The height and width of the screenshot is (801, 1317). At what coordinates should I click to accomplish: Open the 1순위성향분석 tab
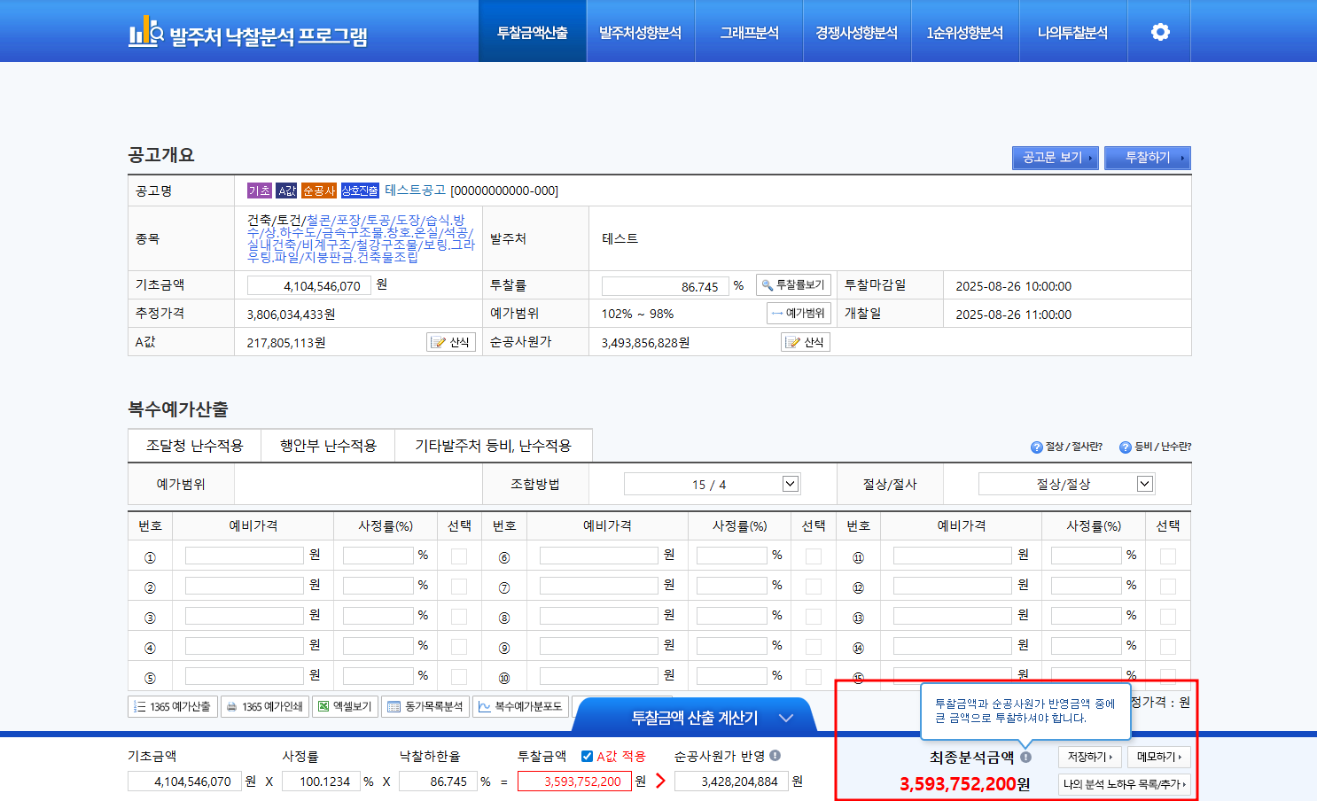965,32
